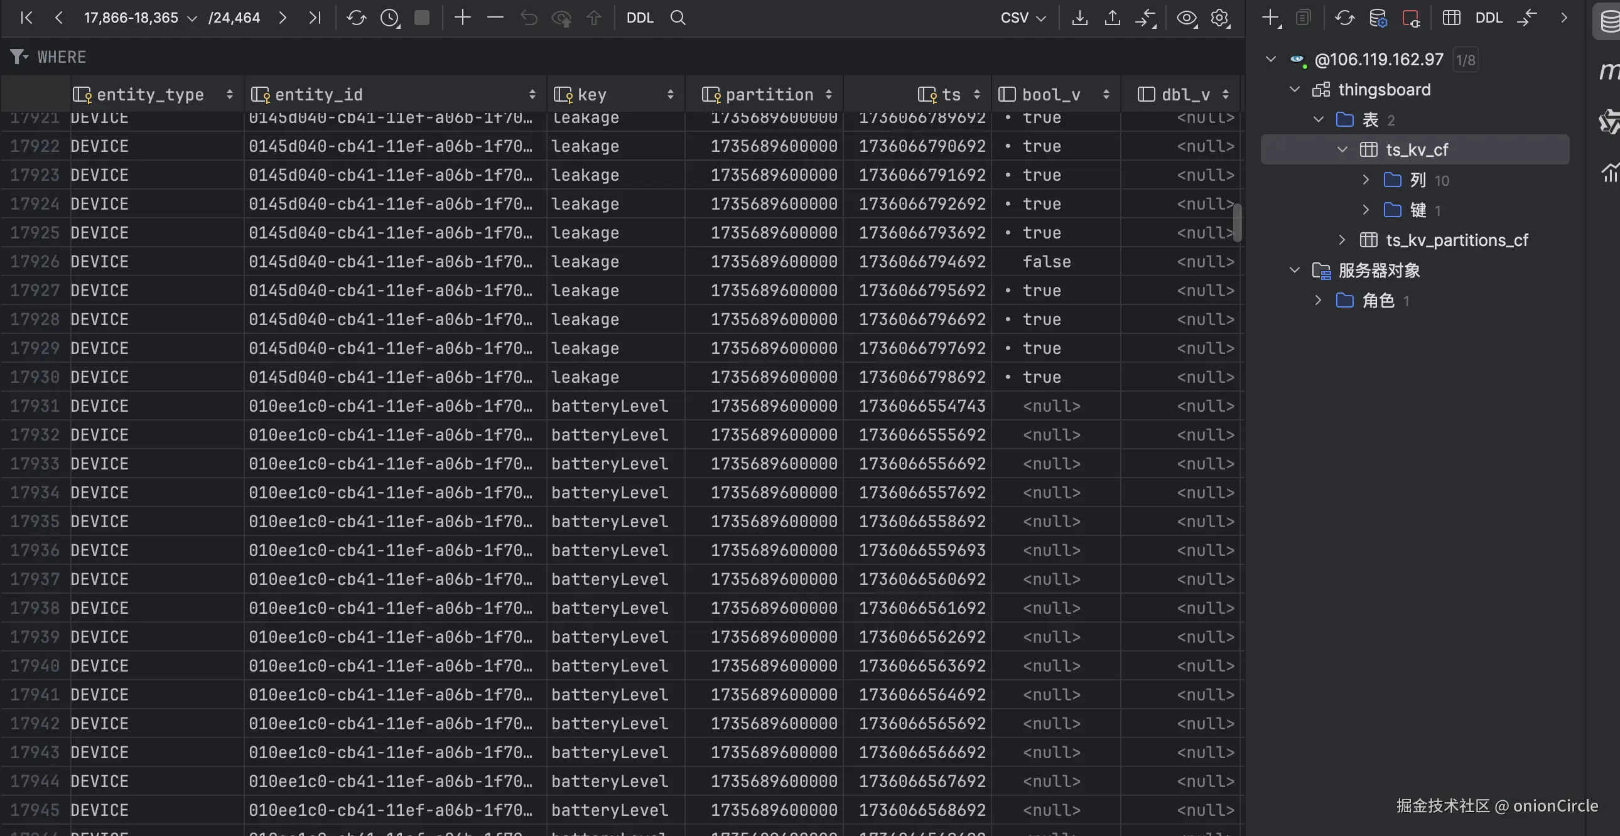Click the add row plus icon
Screen dimensions: 1620x836
462,18
